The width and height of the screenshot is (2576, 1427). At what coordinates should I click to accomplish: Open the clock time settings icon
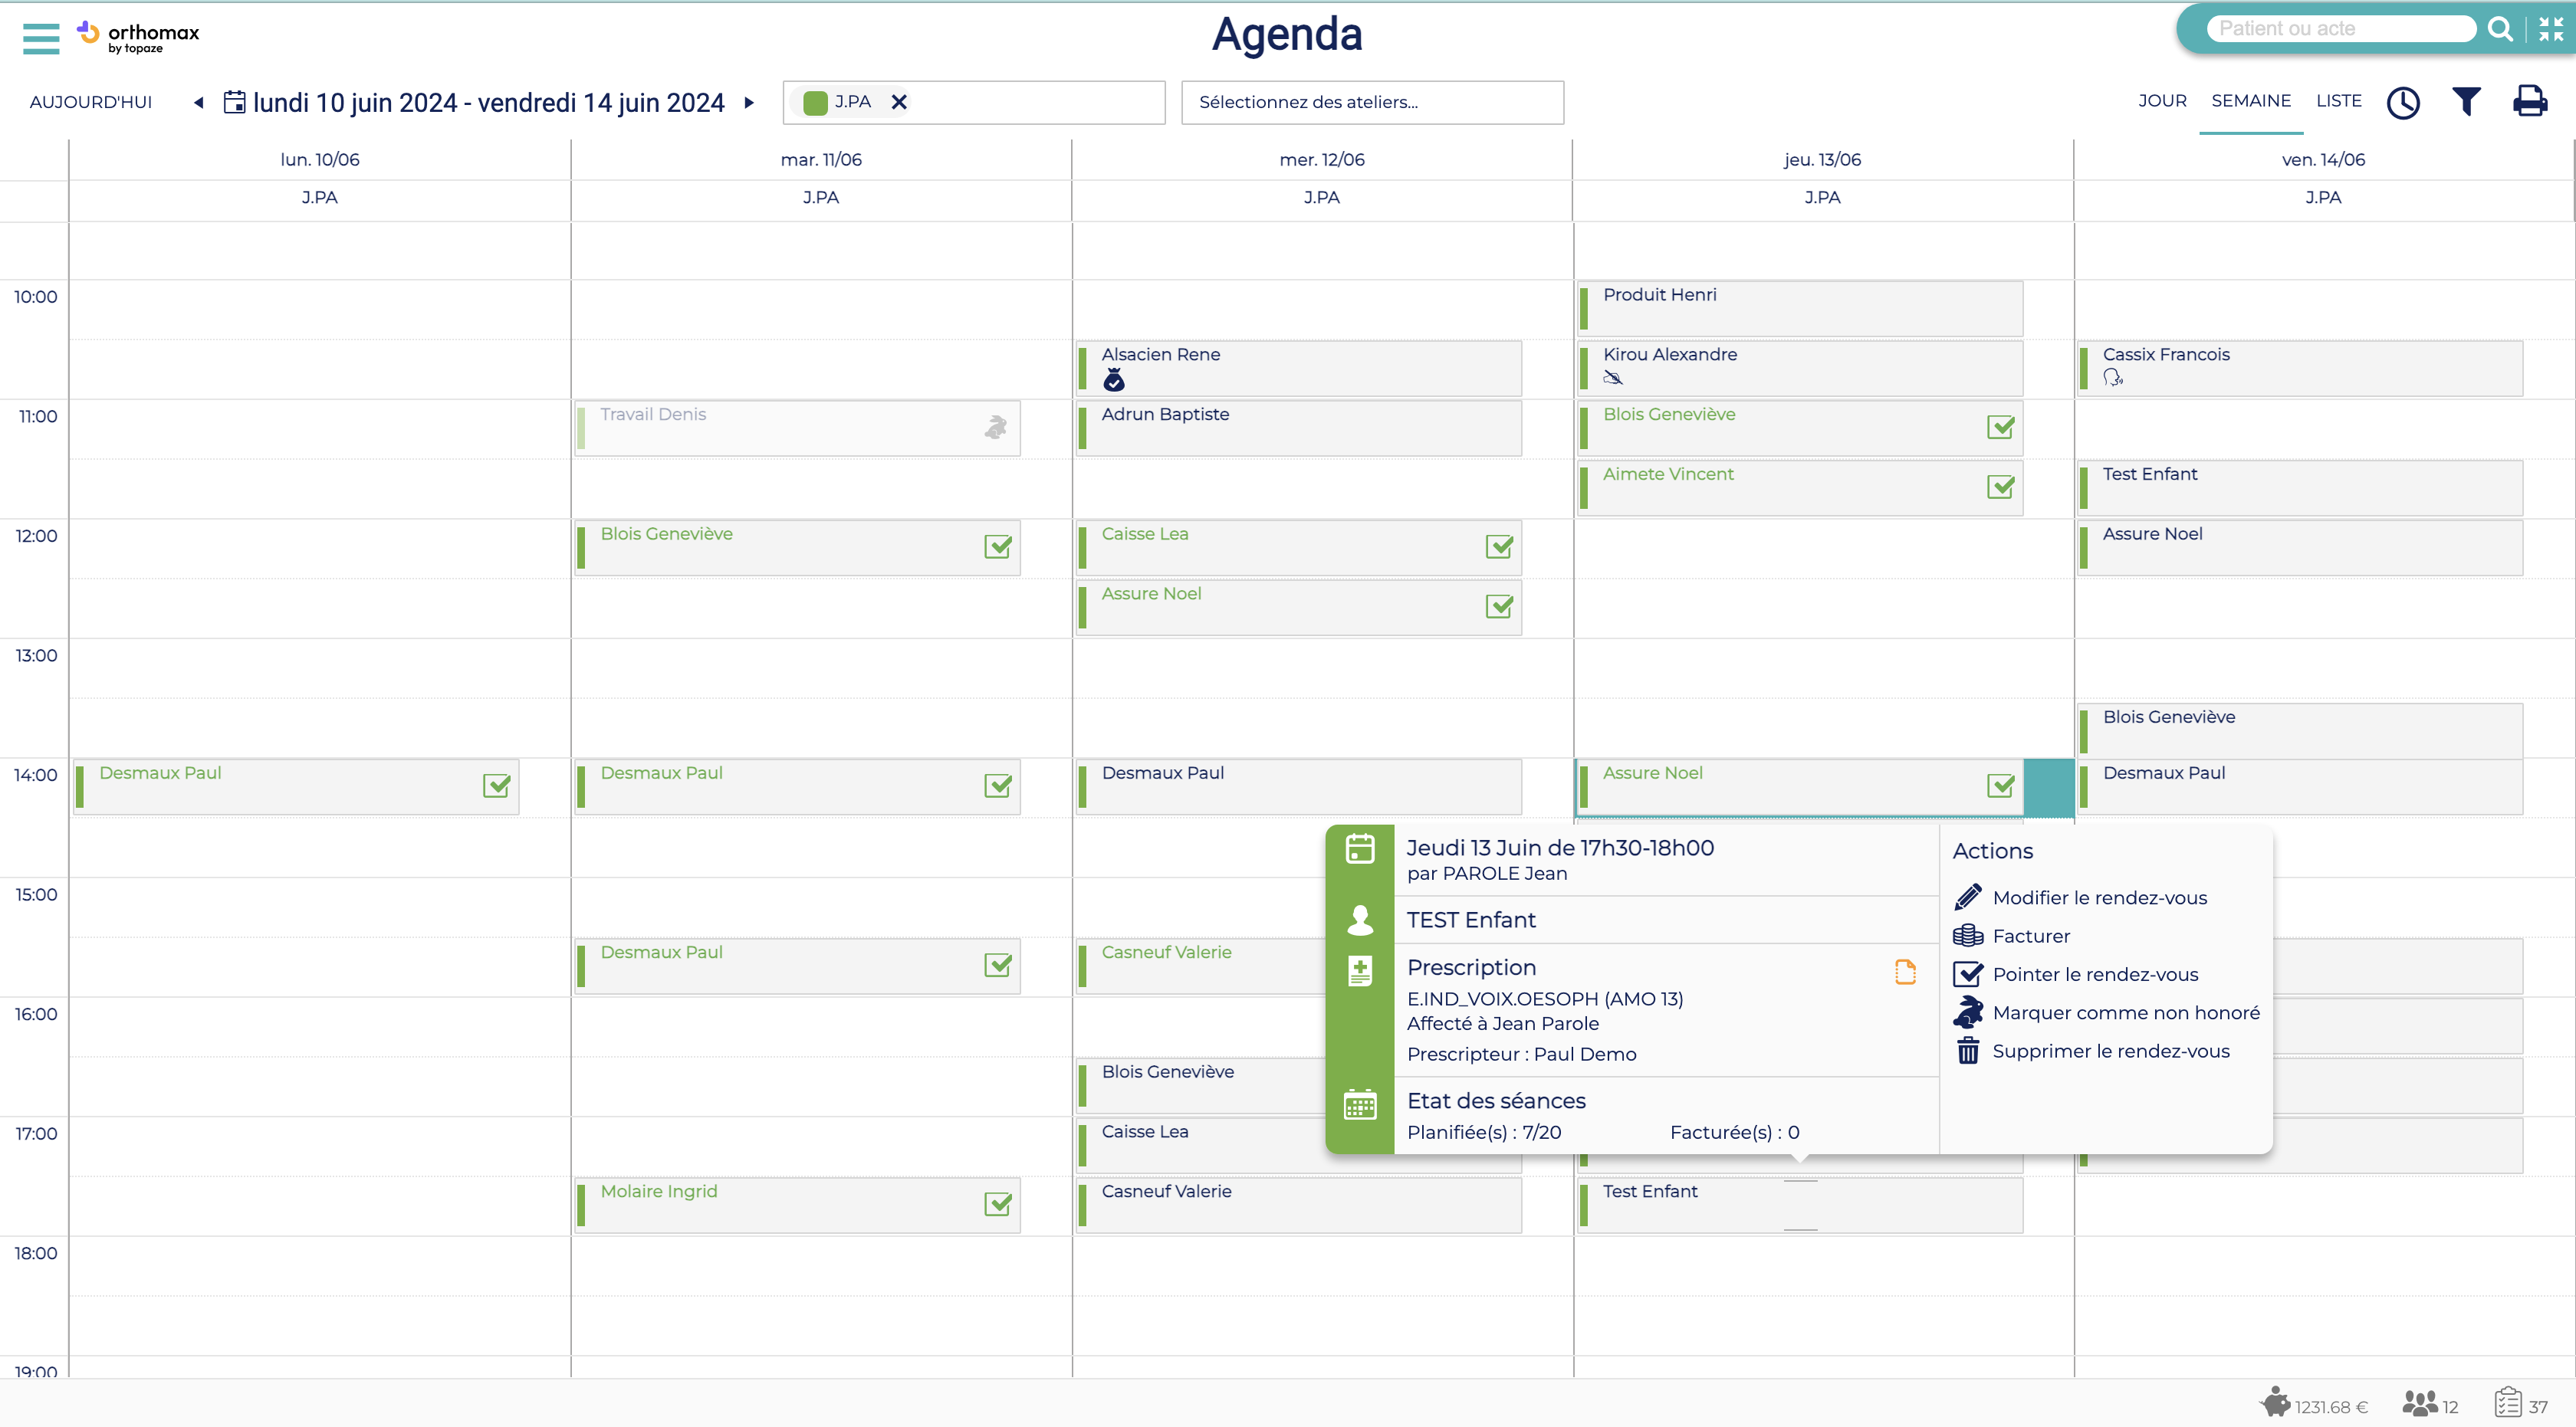tap(2402, 102)
